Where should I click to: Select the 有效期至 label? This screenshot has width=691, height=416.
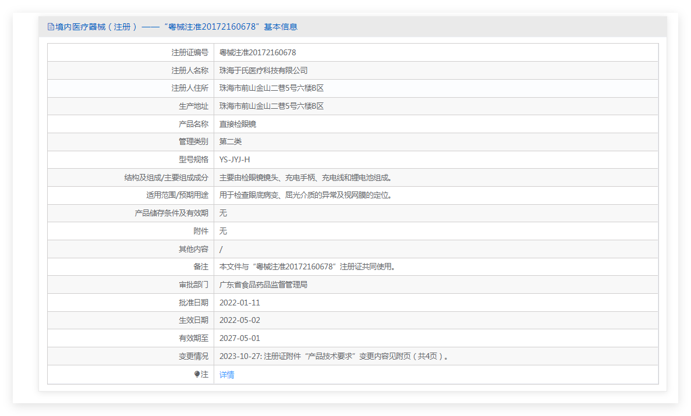coord(193,338)
